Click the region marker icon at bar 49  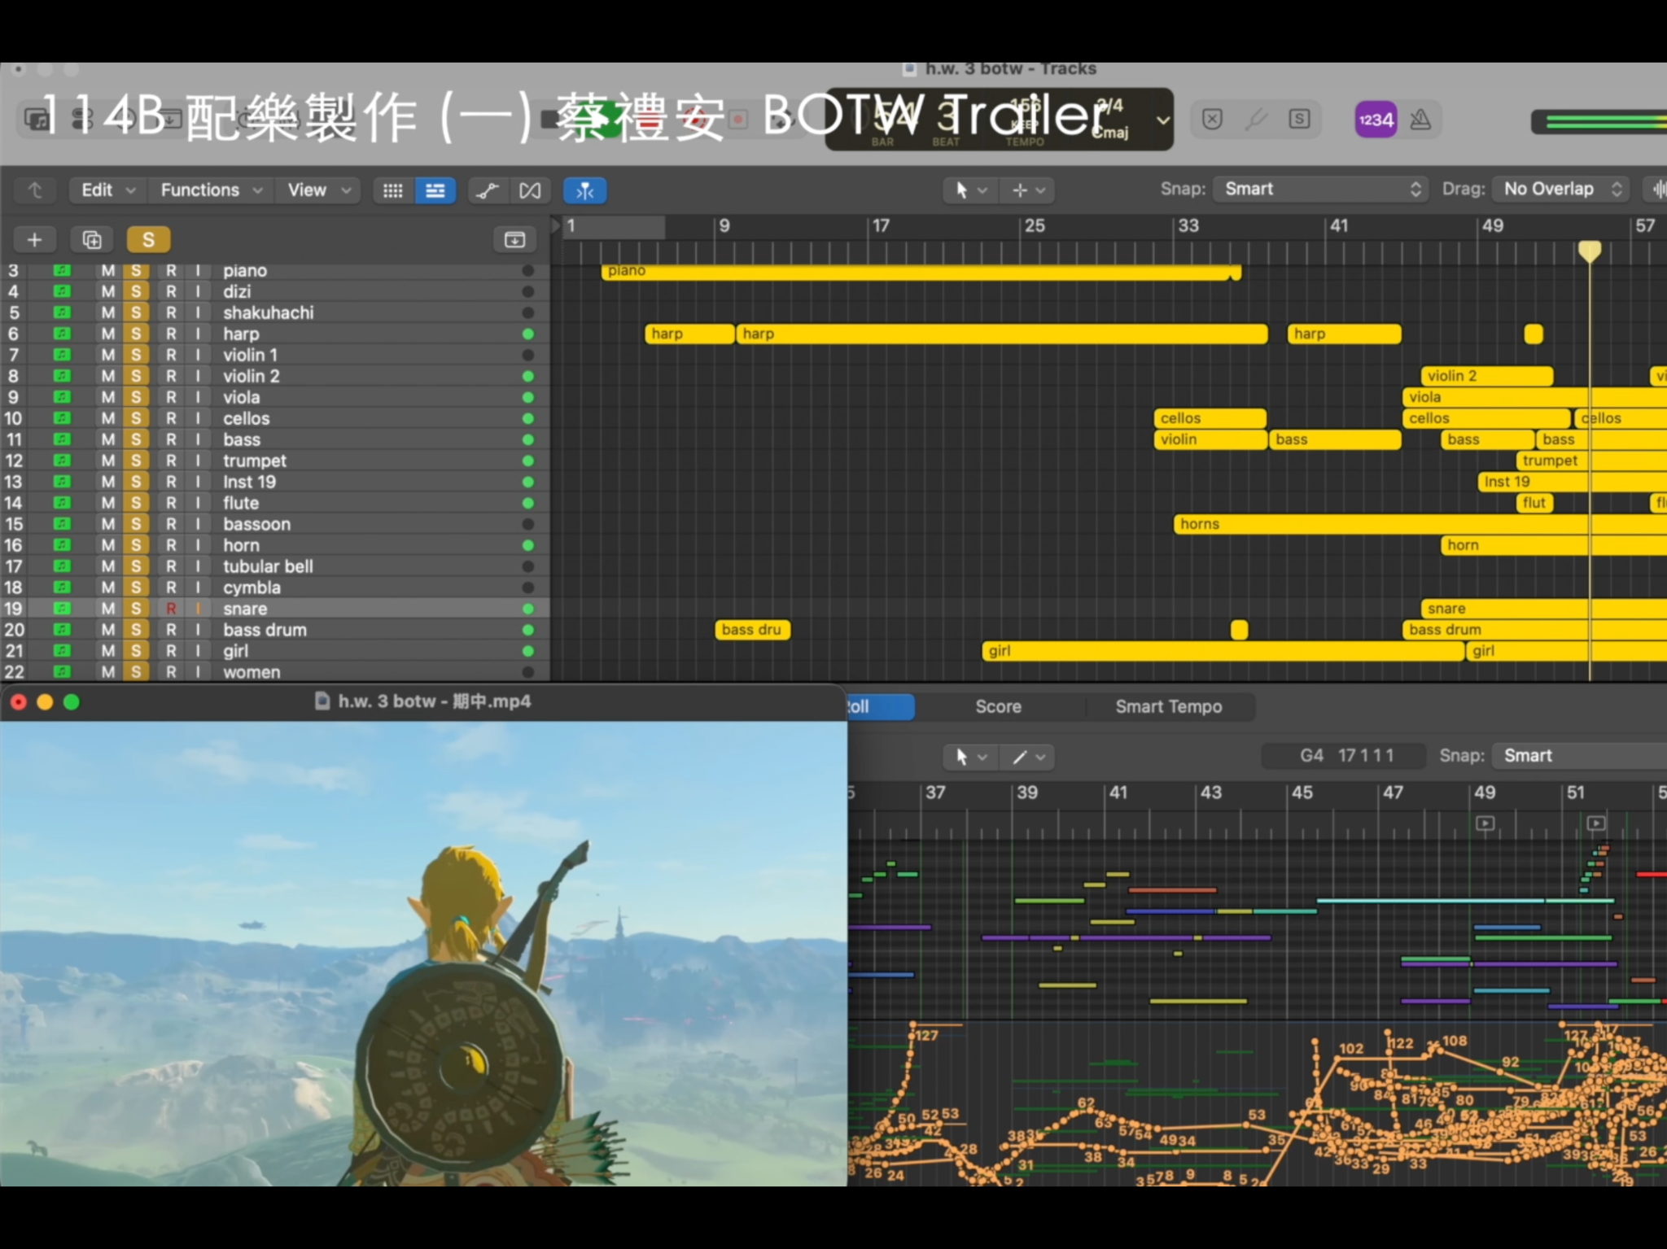pyautogui.click(x=1485, y=823)
